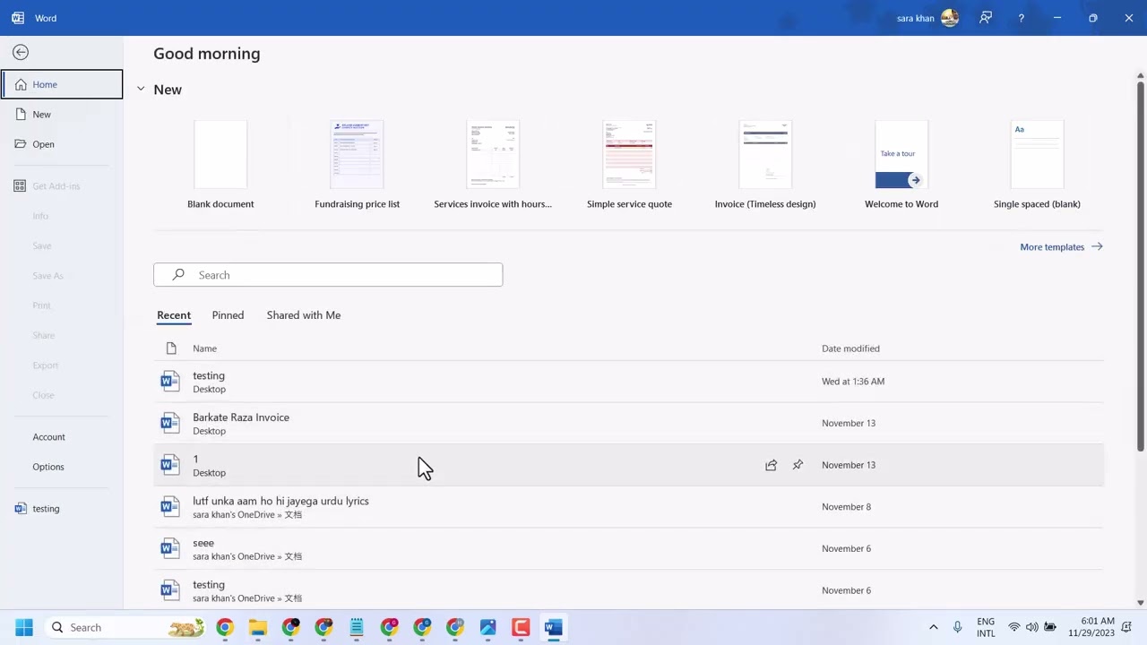Create a Blank document

220,165
